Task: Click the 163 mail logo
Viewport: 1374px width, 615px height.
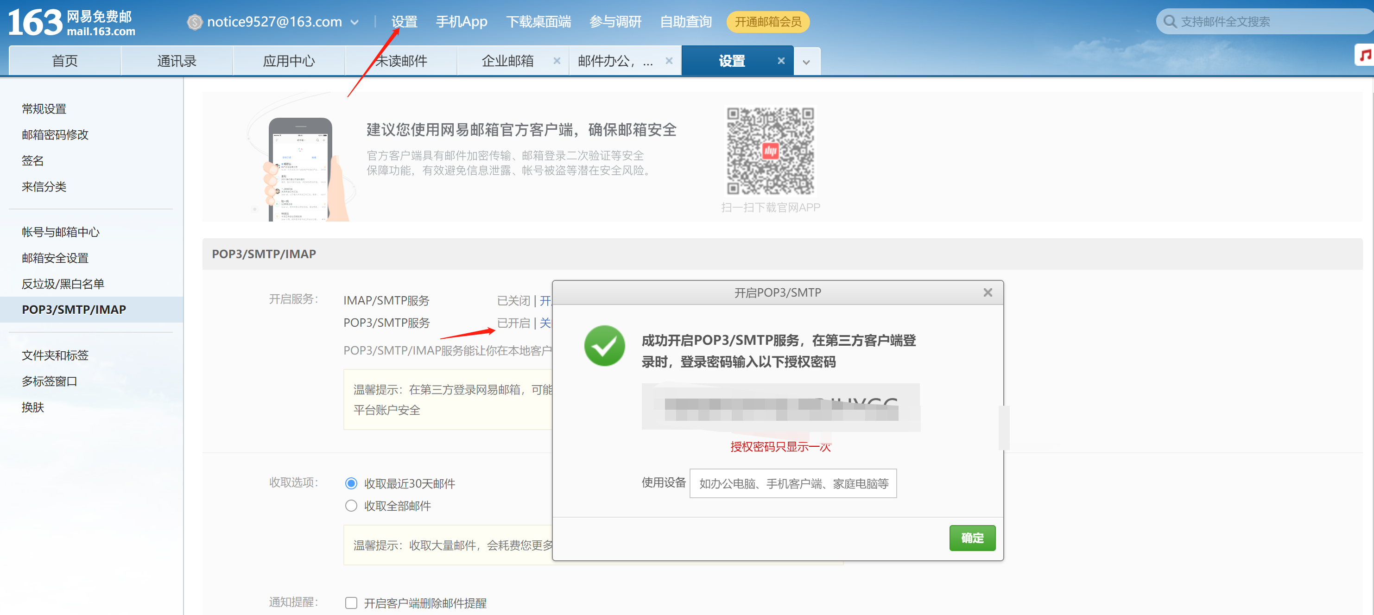Action: coord(71,22)
